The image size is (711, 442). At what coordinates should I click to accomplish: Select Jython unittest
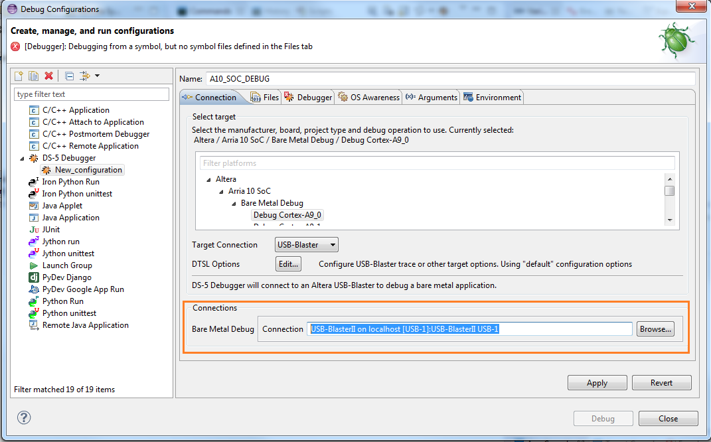point(68,254)
